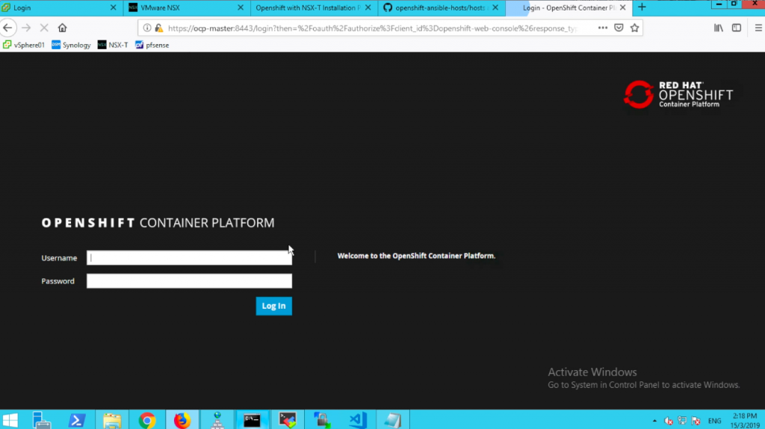This screenshot has width=765, height=429.
Task: Open the Firefox hamburger menu
Action: pos(758,28)
